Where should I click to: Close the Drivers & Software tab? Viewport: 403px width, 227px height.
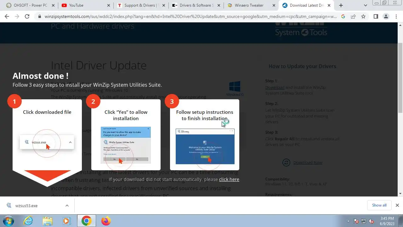coord(219,5)
